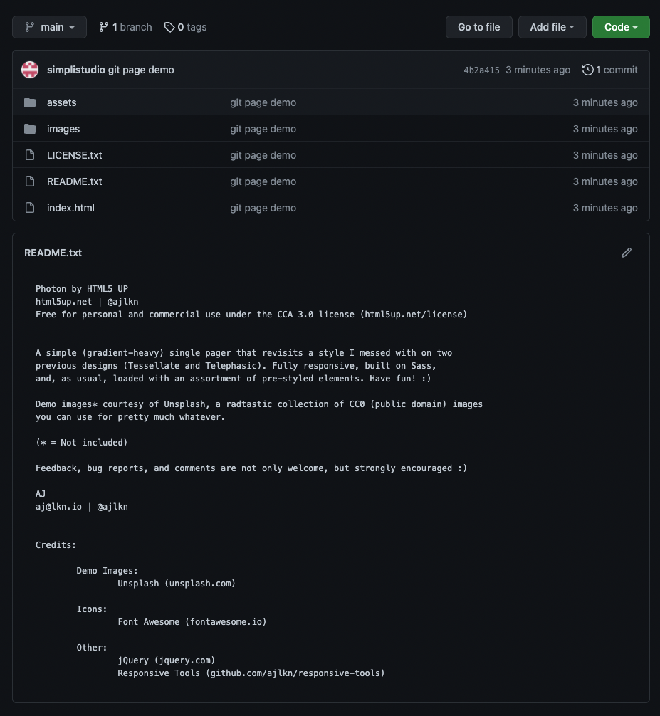Click the jQuery (jquery.com) line

pyautogui.click(x=167, y=660)
